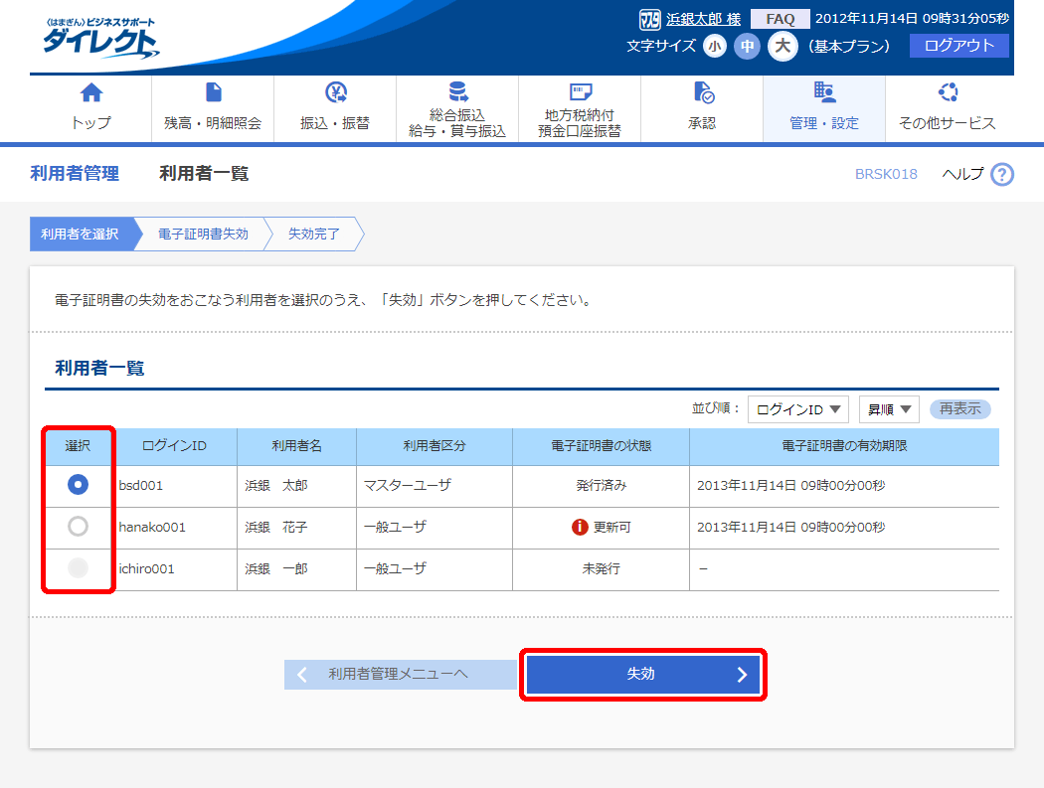Screen dimensions: 1044x788
Task: Click the 電子証明書失効 step tab
Action: (203, 235)
